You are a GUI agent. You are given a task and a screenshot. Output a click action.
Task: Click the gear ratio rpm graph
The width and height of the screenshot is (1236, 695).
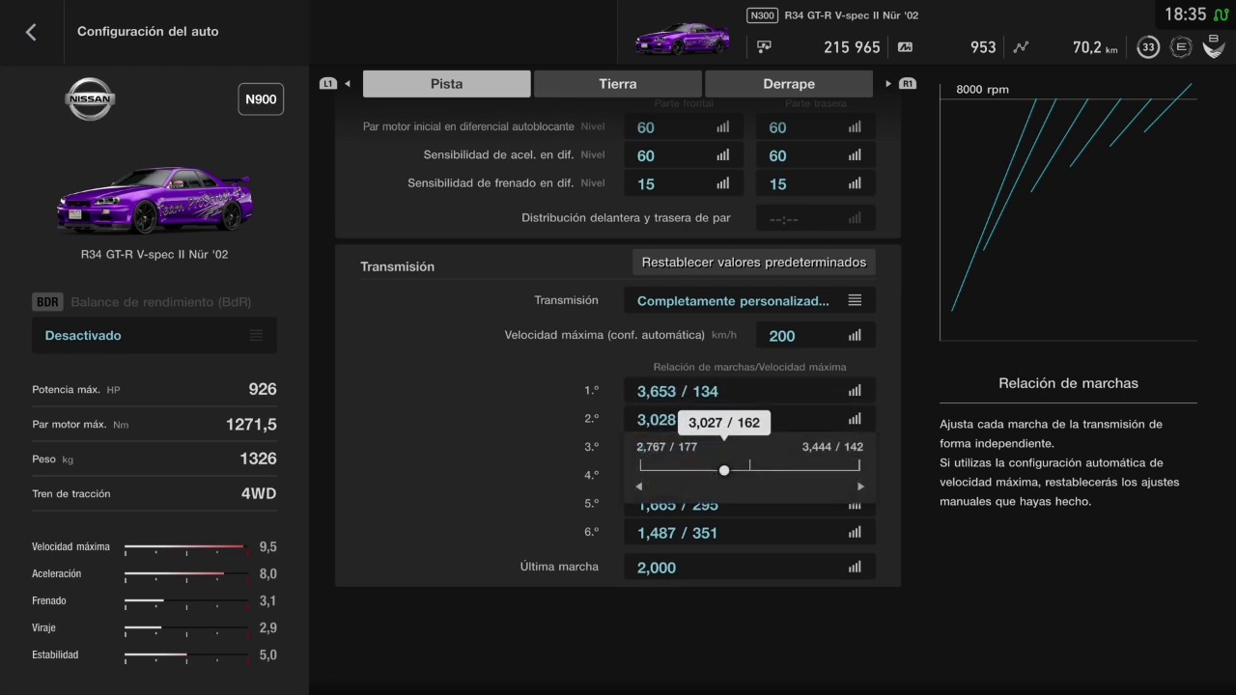(x=1068, y=212)
